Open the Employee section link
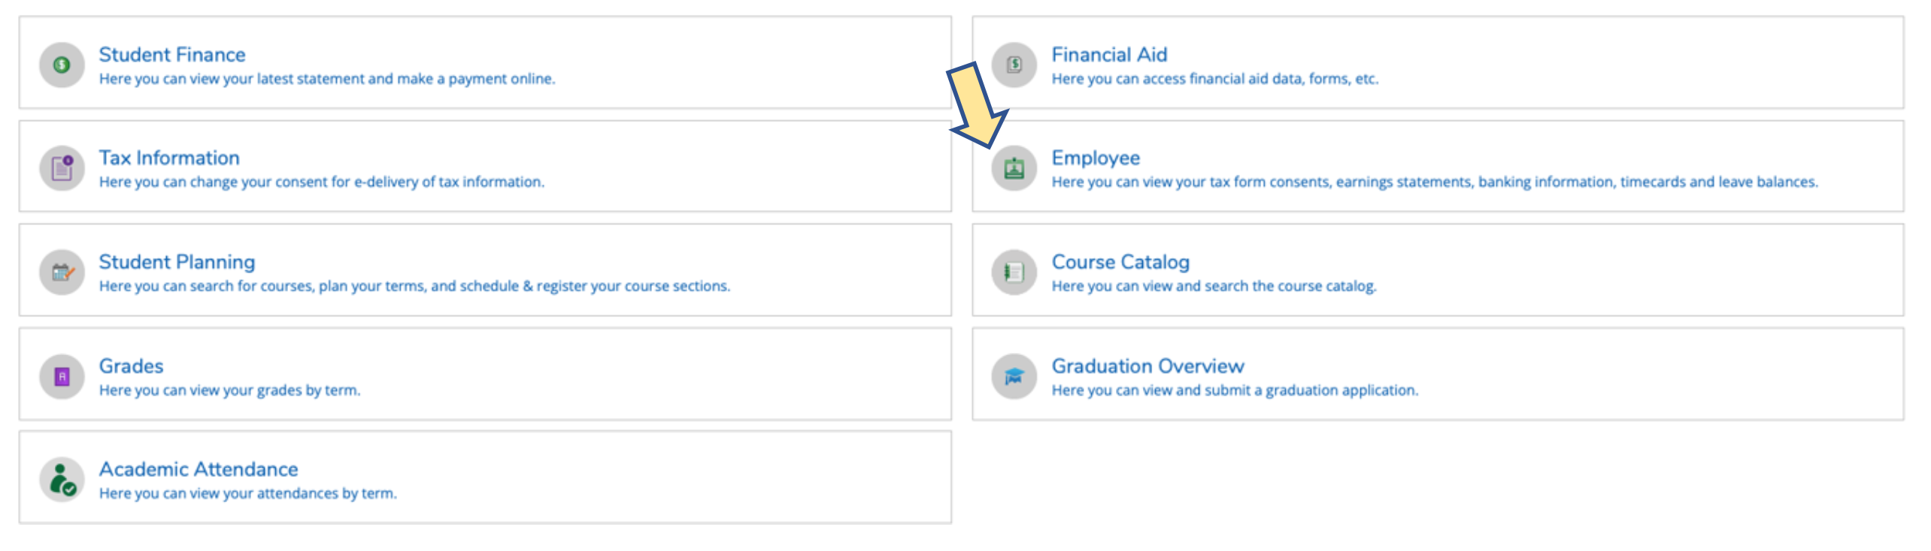This screenshot has width=1931, height=551. tap(1096, 158)
